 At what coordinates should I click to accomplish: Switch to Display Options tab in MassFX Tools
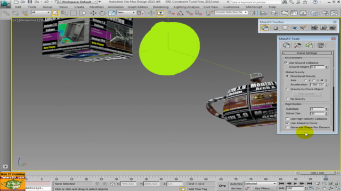[321, 45]
